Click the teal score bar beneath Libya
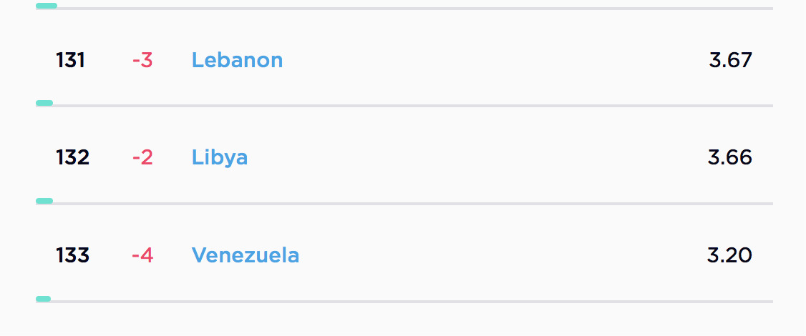 pos(44,201)
